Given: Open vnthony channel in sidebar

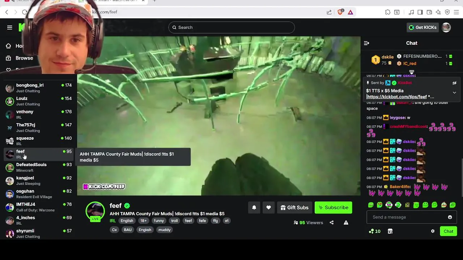Looking at the screenshot, I should 38,114.
